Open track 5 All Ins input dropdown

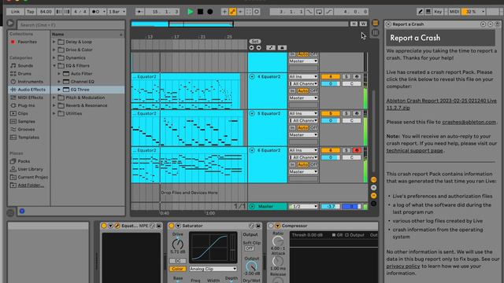pos(303,113)
